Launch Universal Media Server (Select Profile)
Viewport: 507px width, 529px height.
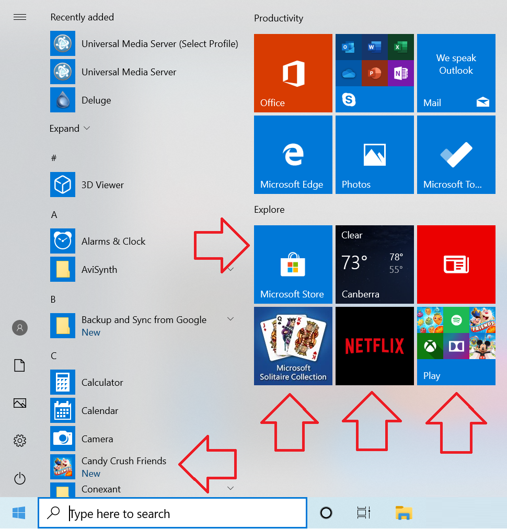coord(144,43)
